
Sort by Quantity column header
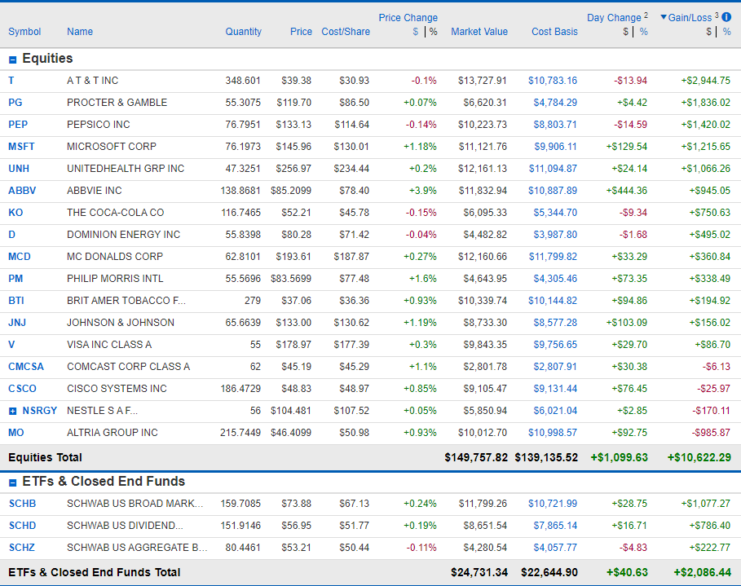(244, 32)
